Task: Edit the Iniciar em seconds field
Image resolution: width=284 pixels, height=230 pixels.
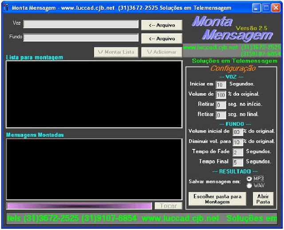Action: (x=221, y=85)
